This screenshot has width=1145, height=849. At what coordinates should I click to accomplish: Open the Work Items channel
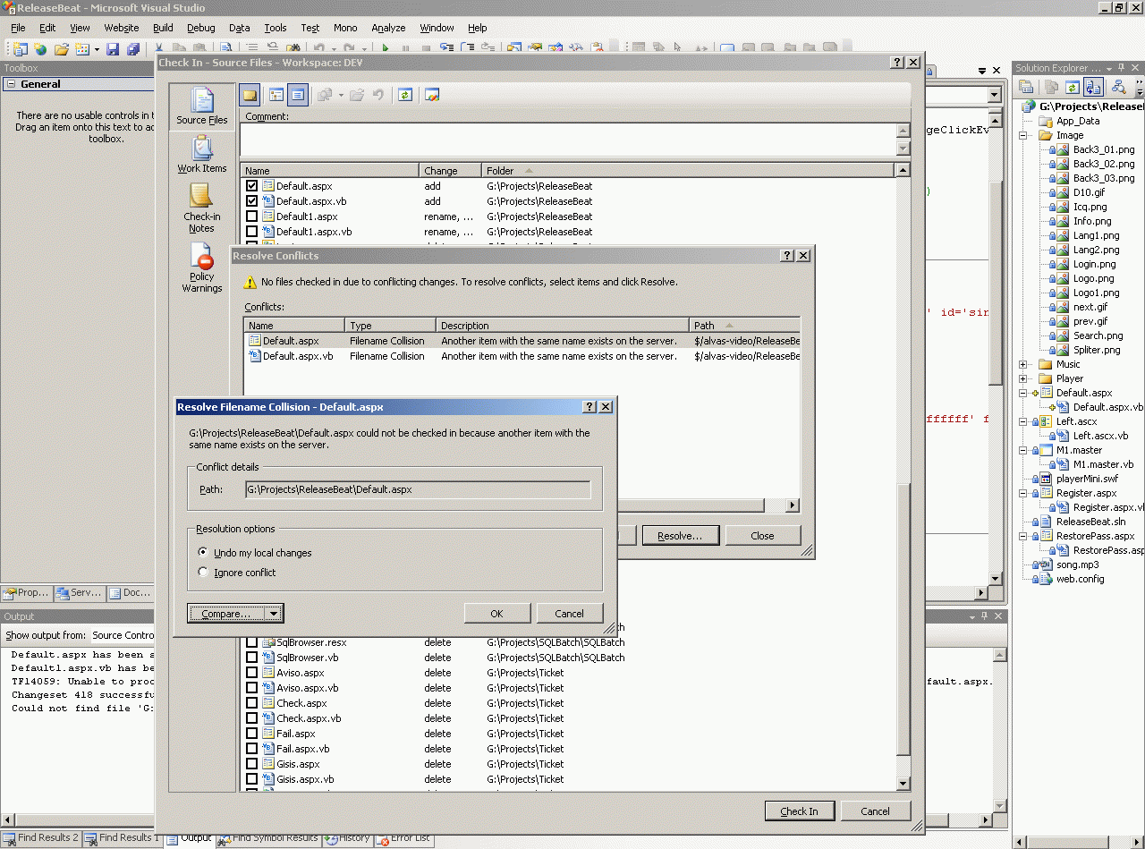(201, 155)
